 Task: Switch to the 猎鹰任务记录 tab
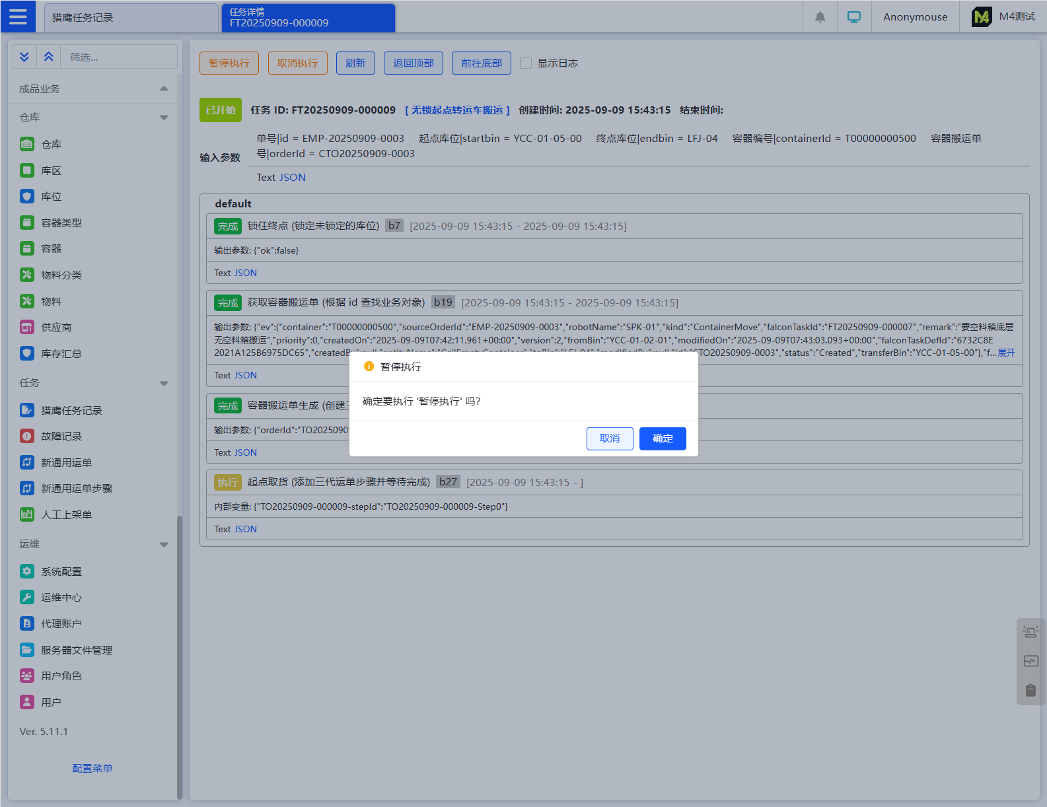coord(131,18)
